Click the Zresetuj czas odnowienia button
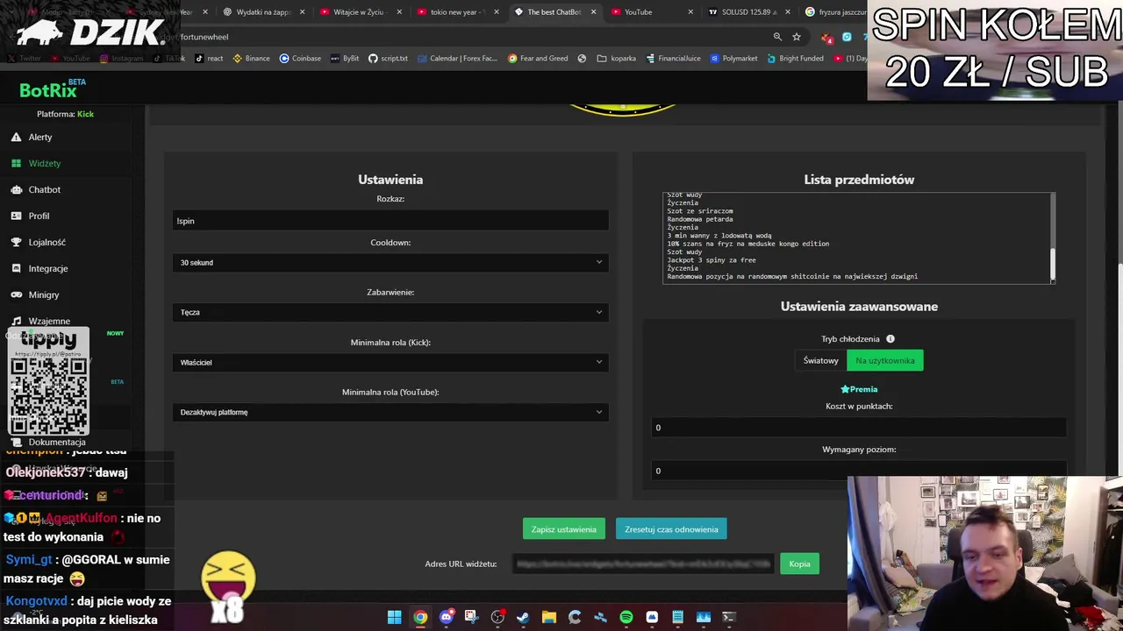Image resolution: width=1123 pixels, height=631 pixels. [x=671, y=529]
